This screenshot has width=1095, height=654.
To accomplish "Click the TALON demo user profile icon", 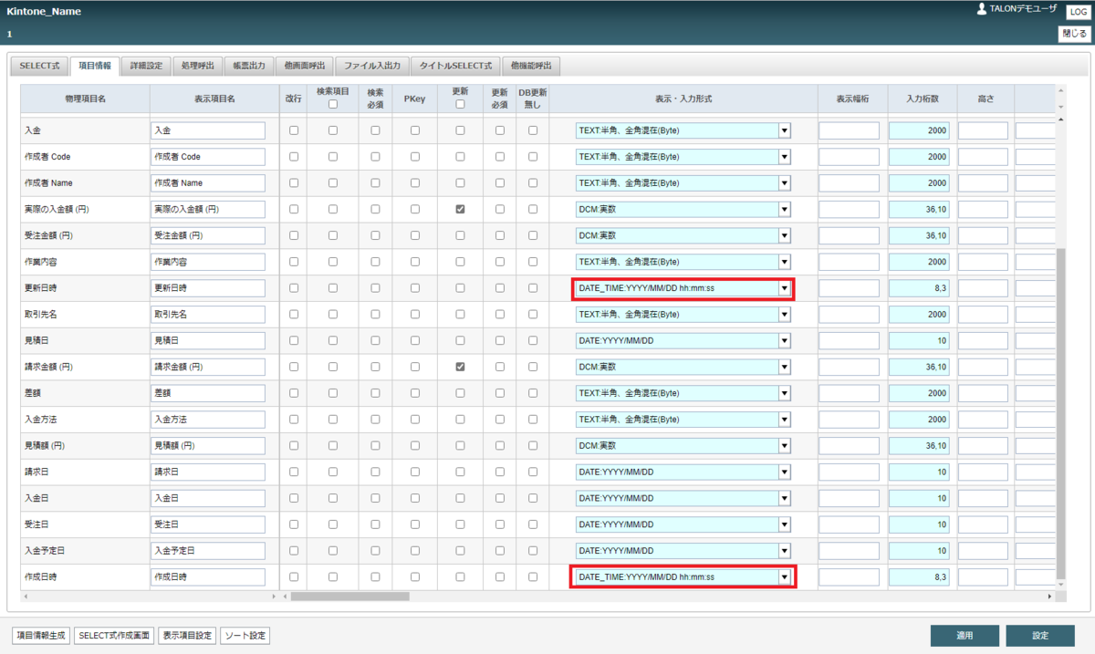I will coord(981,9).
